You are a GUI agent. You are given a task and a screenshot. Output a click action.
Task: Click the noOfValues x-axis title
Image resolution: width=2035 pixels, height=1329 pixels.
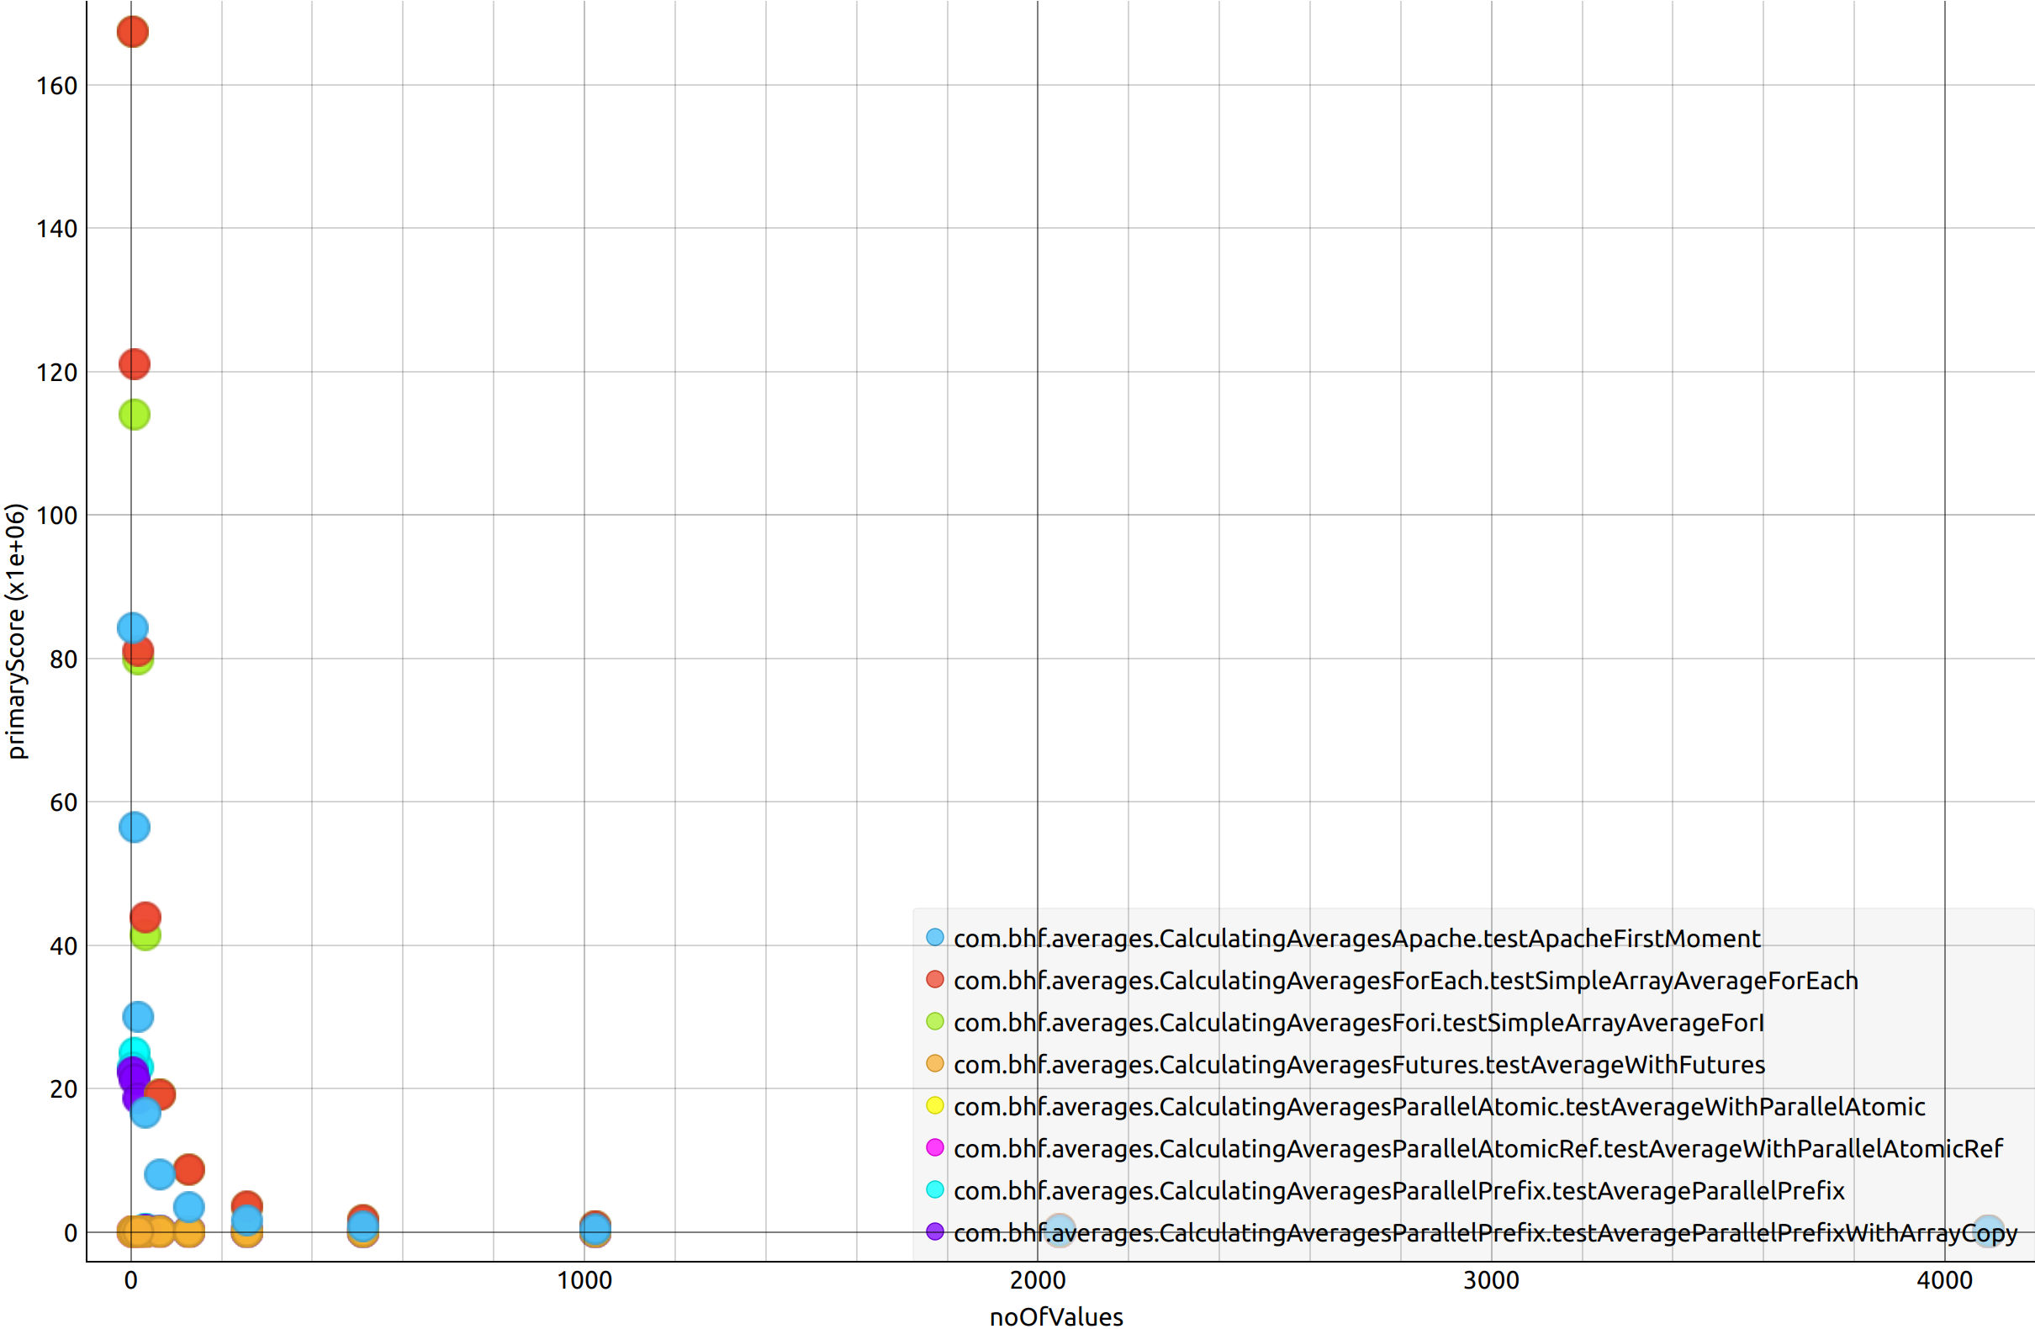(1056, 1316)
